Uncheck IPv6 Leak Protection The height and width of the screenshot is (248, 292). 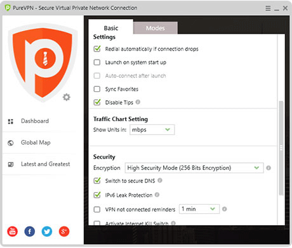click(x=97, y=195)
